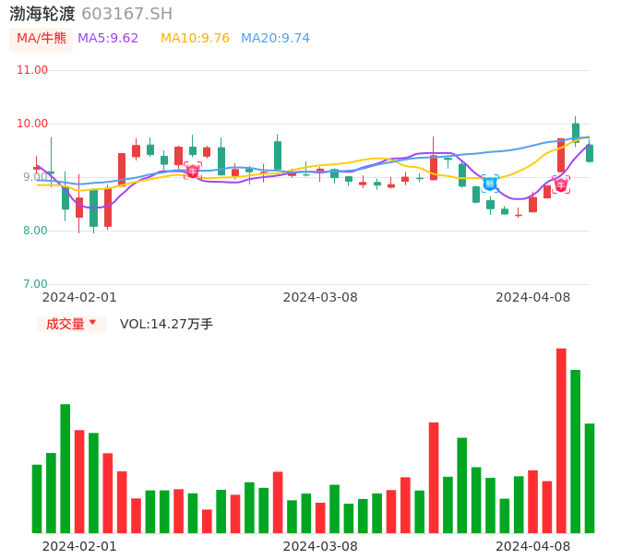Toggle the MA5:9.62 indicator line
The width and height of the screenshot is (633, 559).
click(108, 38)
